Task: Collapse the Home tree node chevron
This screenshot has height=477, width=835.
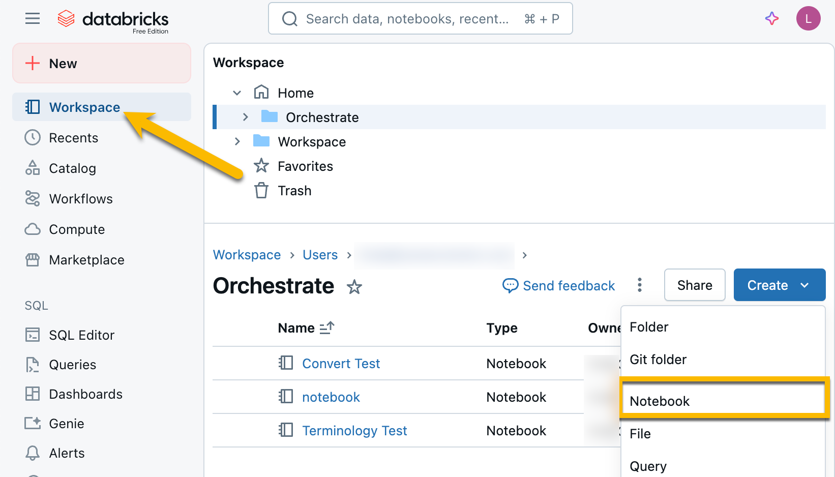Action: (x=237, y=93)
